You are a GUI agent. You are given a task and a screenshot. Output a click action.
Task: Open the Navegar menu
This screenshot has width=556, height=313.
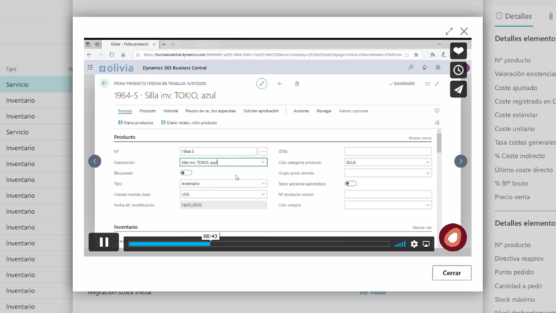tap(324, 111)
